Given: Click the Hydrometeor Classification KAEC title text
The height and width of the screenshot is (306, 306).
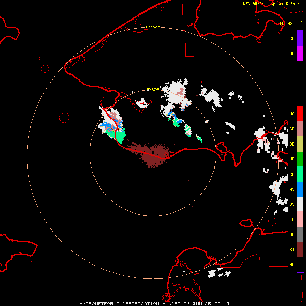Looking at the screenshot, I should click(x=155, y=304).
